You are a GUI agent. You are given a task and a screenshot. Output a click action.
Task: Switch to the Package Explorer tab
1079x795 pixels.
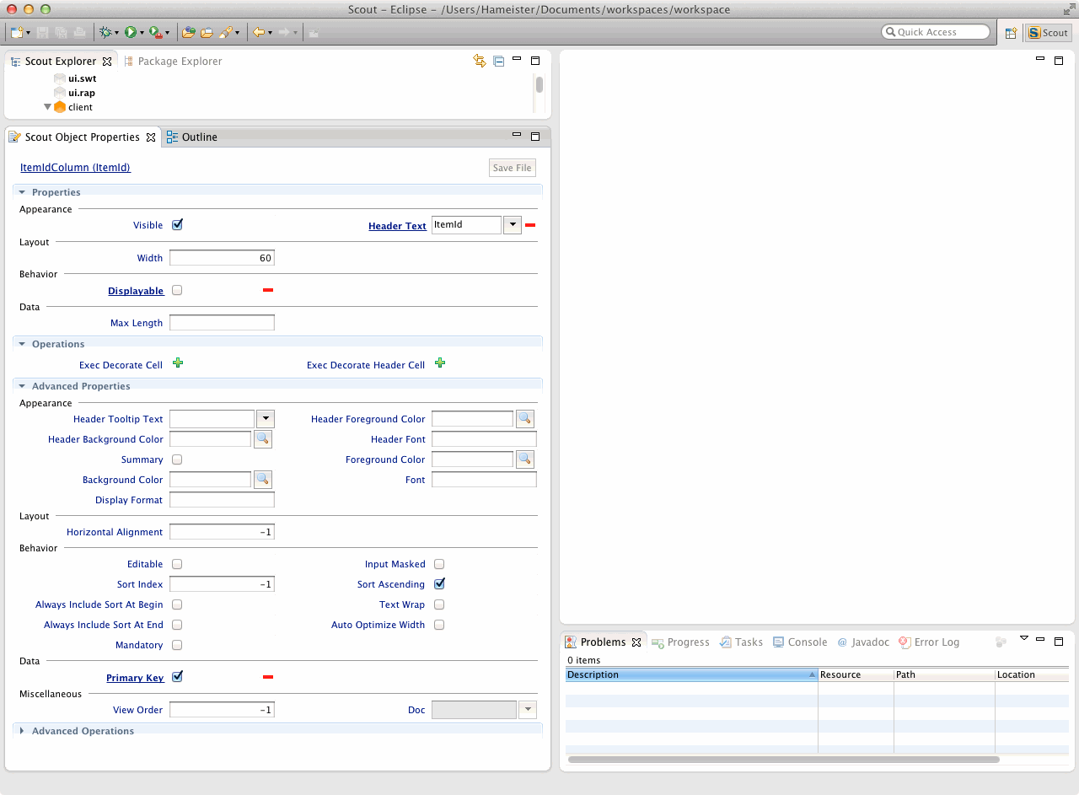click(179, 62)
